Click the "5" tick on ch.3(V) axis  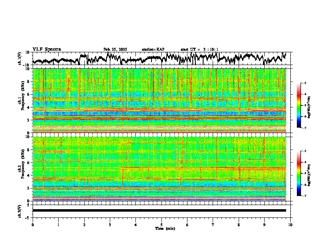click(x=28, y=205)
